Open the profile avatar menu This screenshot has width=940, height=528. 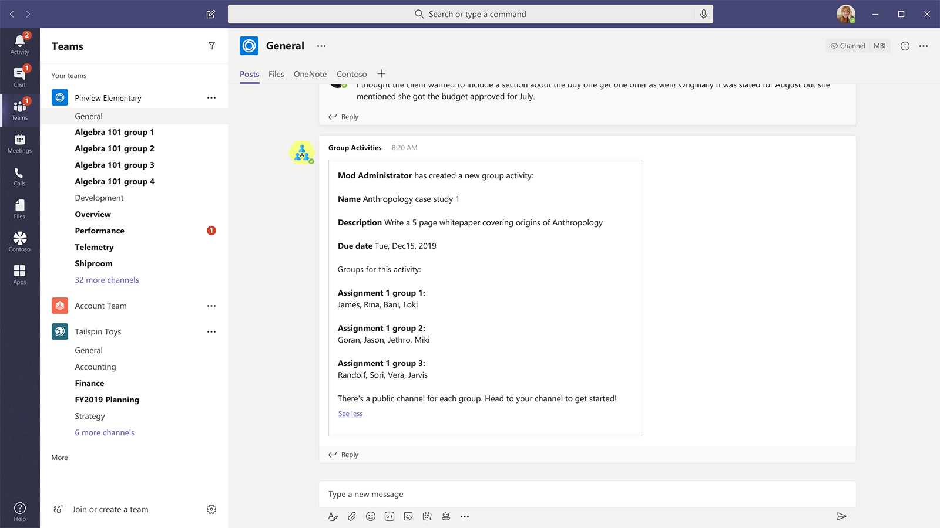pos(846,14)
